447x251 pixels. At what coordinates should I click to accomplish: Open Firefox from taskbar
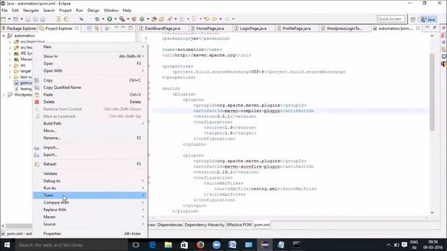200,245
